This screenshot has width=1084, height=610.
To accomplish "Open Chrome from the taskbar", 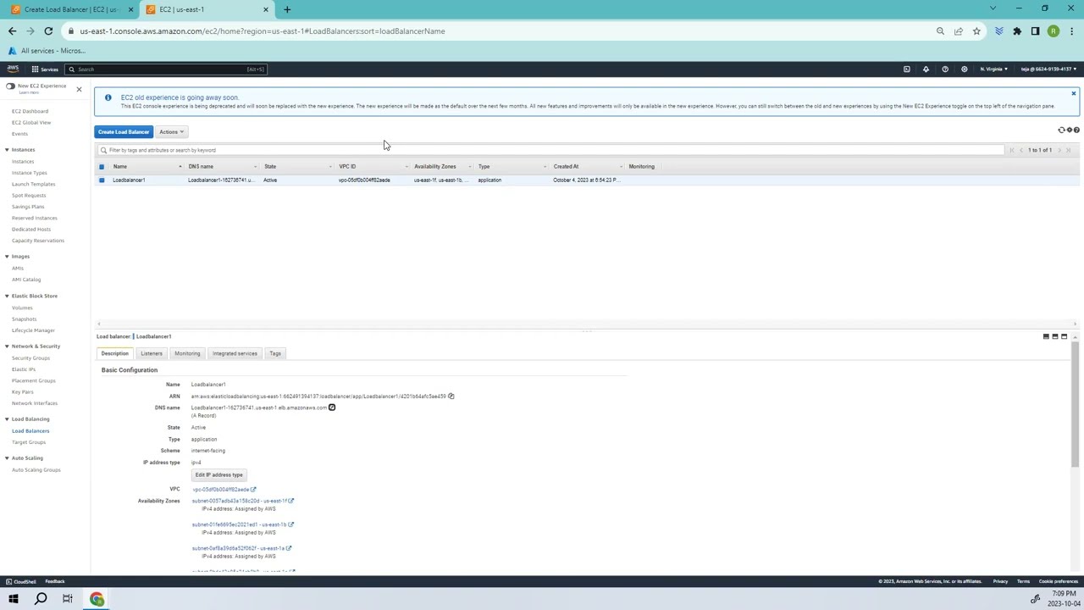I will [97, 599].
